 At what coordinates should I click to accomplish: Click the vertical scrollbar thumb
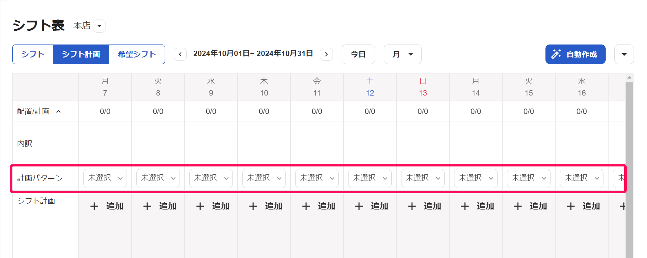point(629,170)
